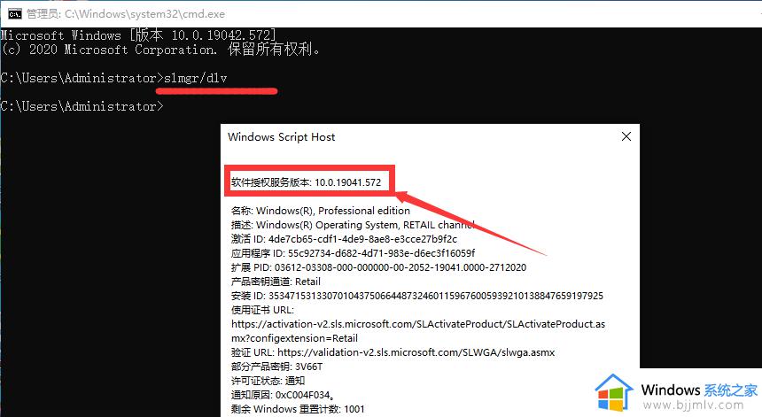Click the 激活 ID line
This screenshot has width=762, height=417.
pyautogui.click(x=344, y=239)
